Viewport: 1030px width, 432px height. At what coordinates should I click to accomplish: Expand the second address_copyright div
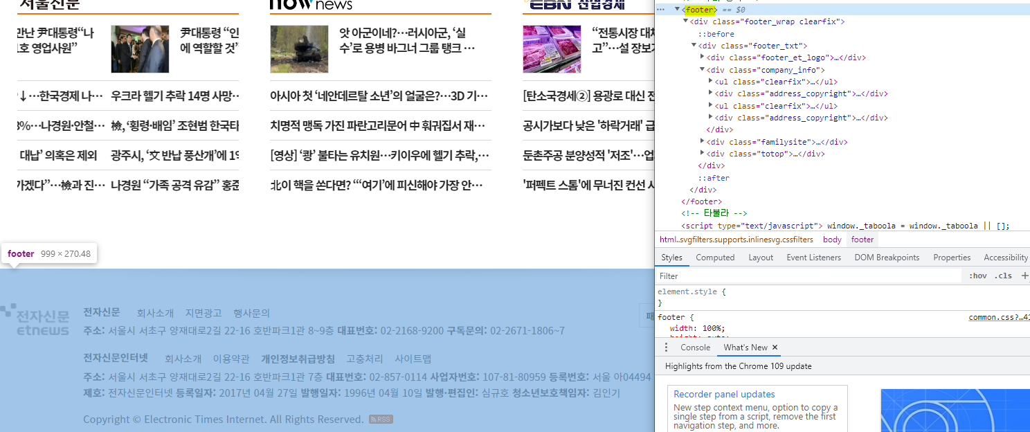710,118
